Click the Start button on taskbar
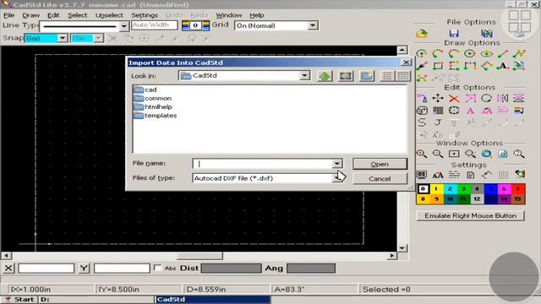The width and height of the screenshot is (541, 304). [x=19, y=299]
